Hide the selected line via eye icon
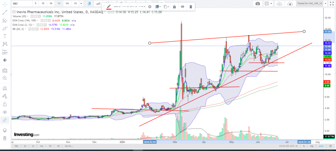Viewport: 336px width, 151px height. pyautogui.click(x=182, y=7)
